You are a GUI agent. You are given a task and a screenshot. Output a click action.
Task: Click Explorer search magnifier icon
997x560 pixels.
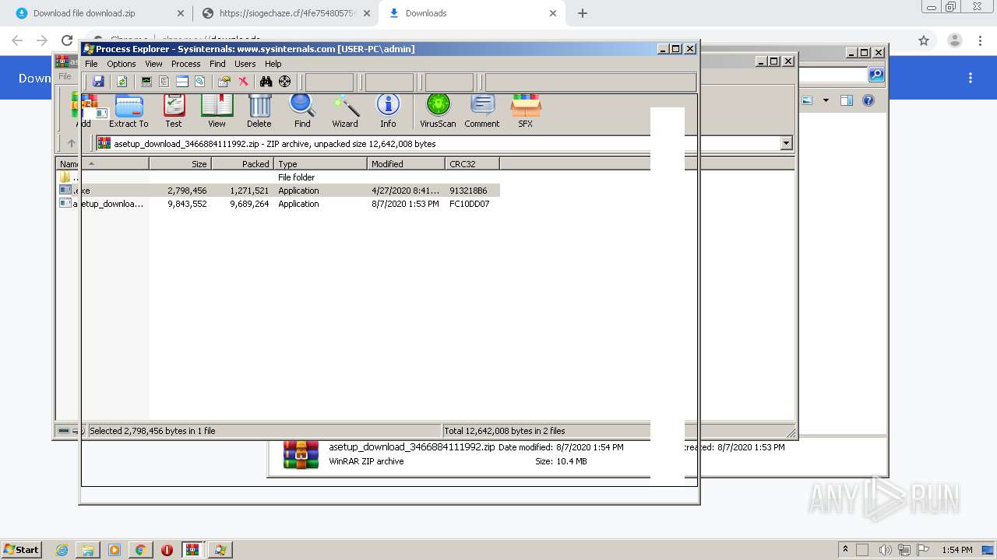point(876,75)
